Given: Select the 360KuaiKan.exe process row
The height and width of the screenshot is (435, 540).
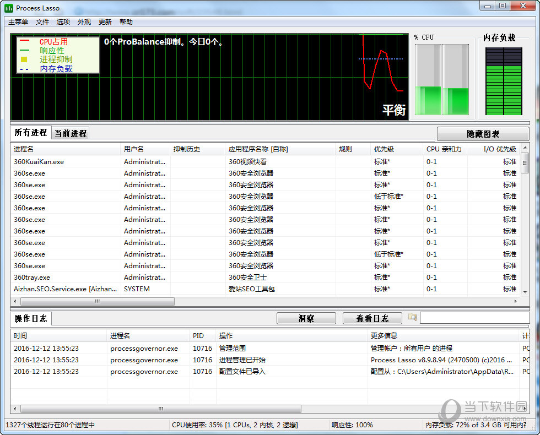Looking at the screenshot, I should coord(265,162).
